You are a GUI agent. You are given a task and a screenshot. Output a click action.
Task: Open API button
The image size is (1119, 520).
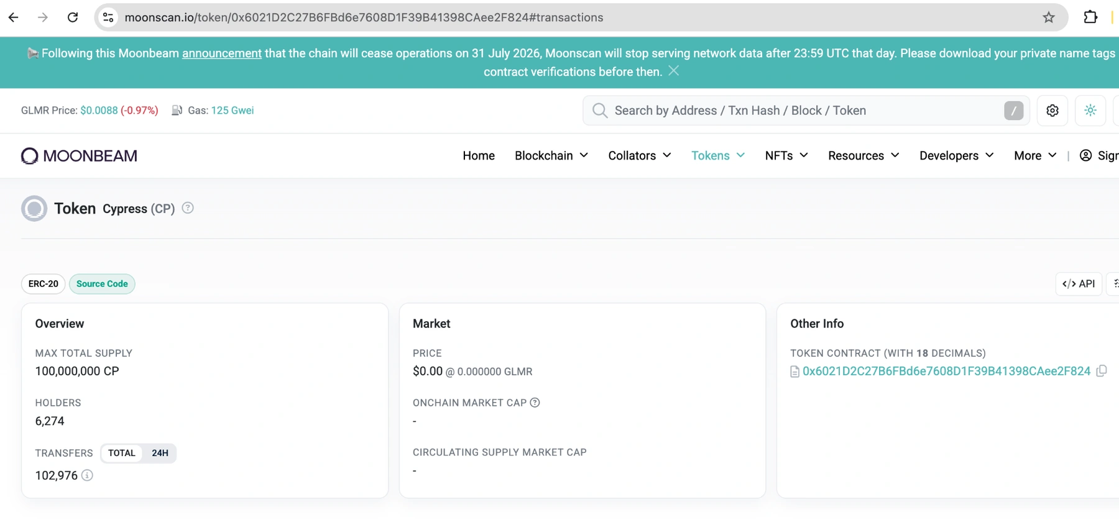[1079, 284]
